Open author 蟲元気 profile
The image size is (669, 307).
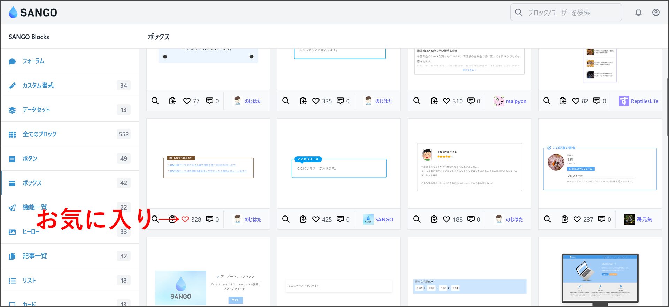pos(638,219)
